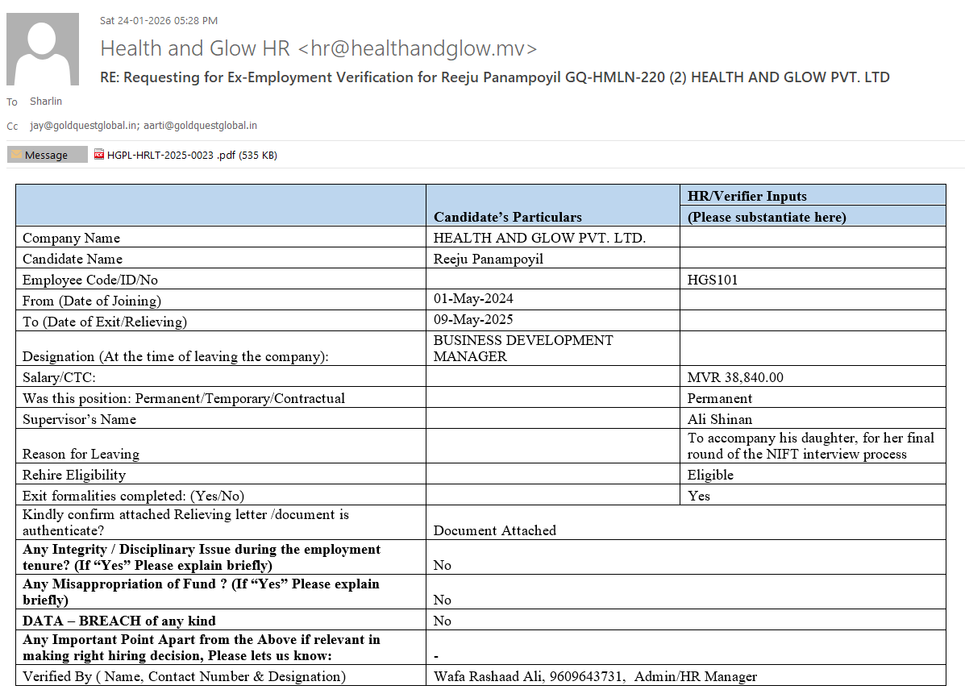Click the DATA – BREACH of any kind label
This screenshot has width=965, height=698.
pos(119,621)
